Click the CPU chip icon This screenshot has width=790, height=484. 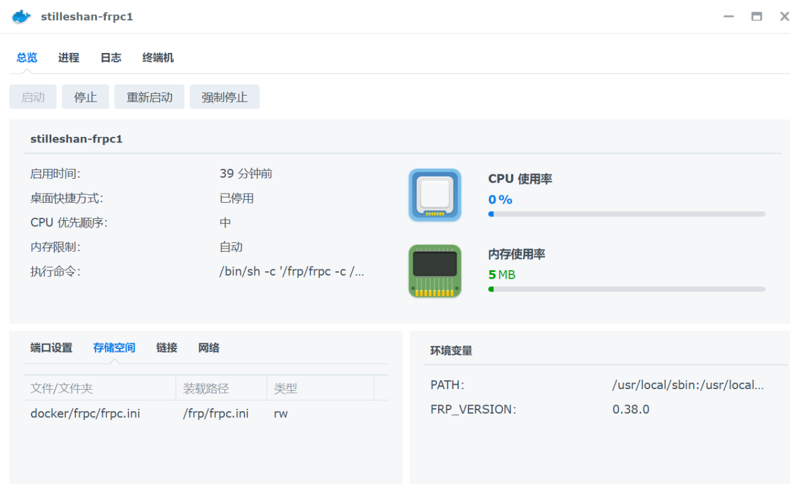click(x=434, y=195)
